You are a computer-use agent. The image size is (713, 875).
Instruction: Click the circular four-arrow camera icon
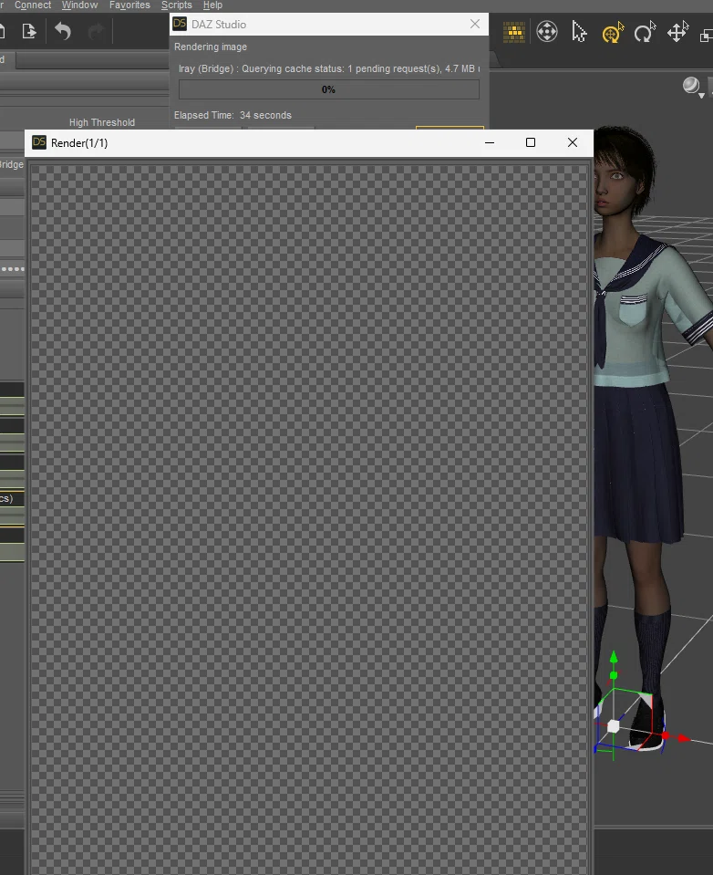coord(547,32)
